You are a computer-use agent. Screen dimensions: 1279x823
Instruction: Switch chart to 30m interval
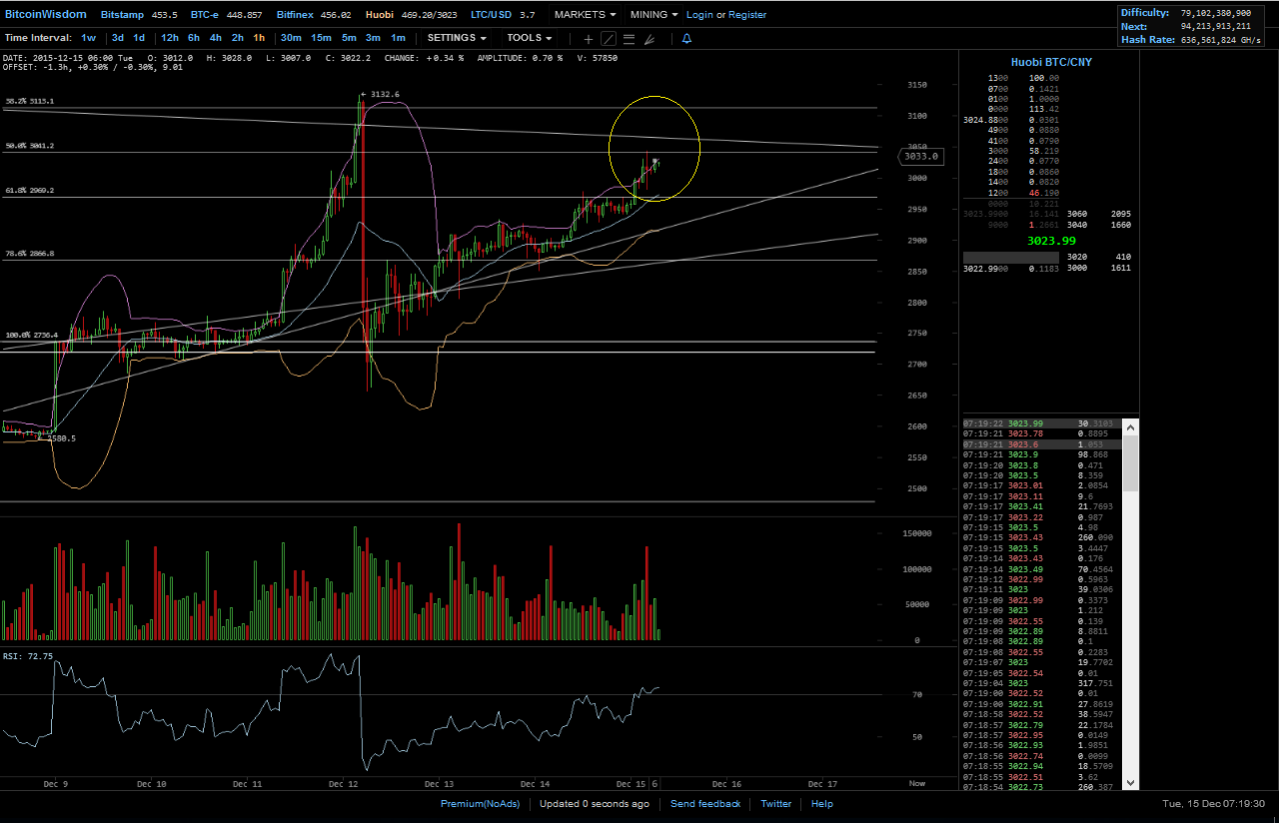pos(291,38)
